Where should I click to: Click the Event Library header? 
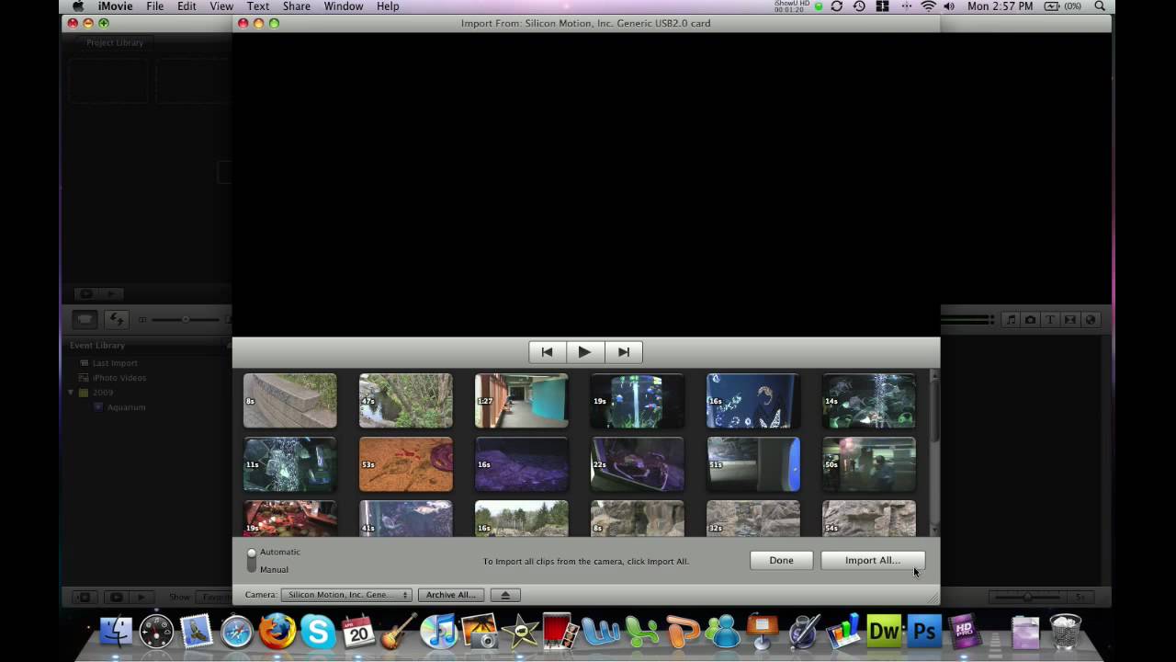click(x=97, y=346)
